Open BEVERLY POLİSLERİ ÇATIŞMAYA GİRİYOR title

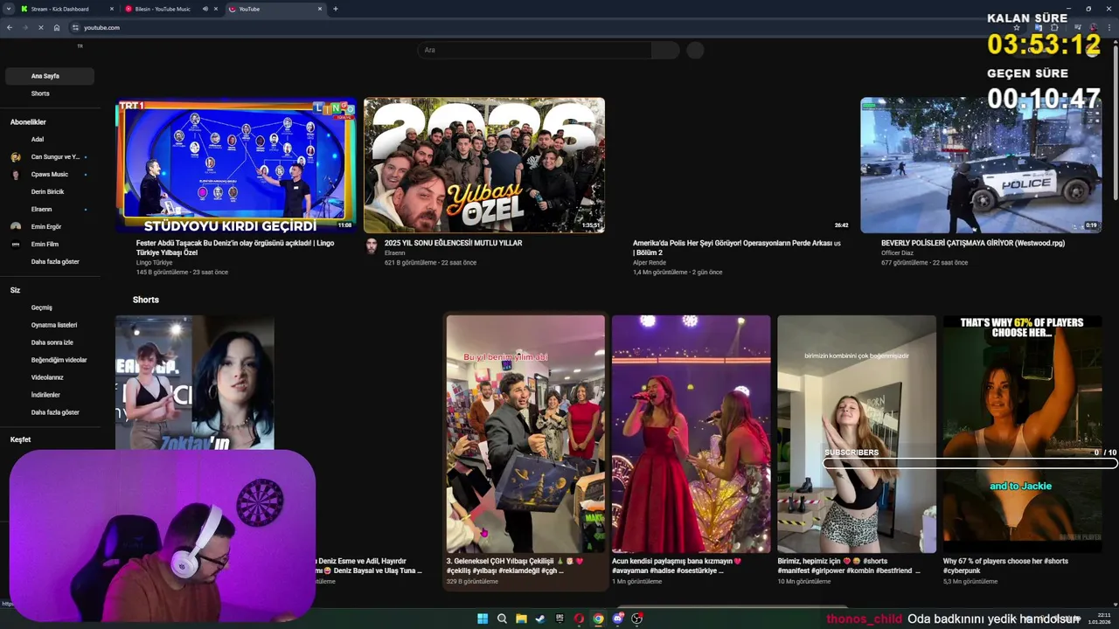click(973, 243)
